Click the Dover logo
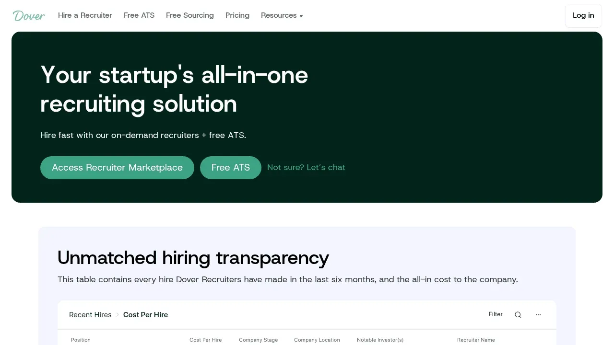 click(29, 16)
